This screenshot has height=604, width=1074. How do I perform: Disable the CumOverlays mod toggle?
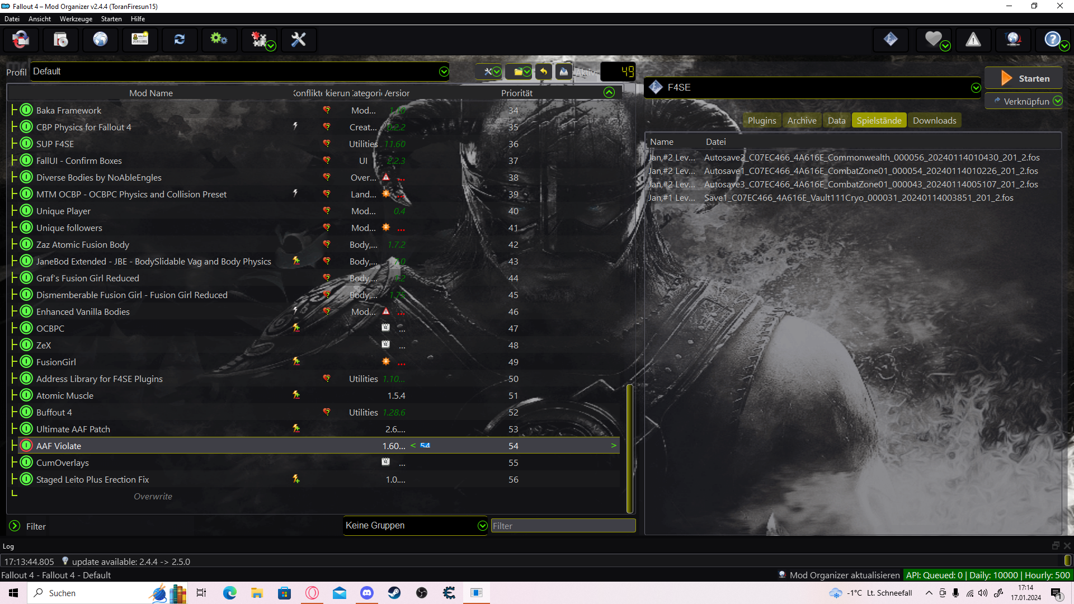point(26,463)
